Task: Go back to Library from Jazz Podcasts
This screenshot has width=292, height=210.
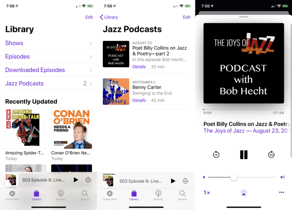Action: pyautogui.click(x=109, y=17)
